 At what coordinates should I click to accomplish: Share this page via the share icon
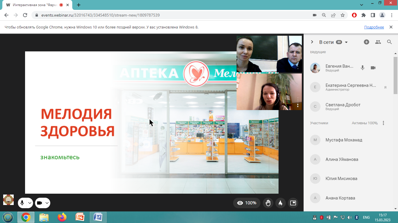click(x=333, y=15)
